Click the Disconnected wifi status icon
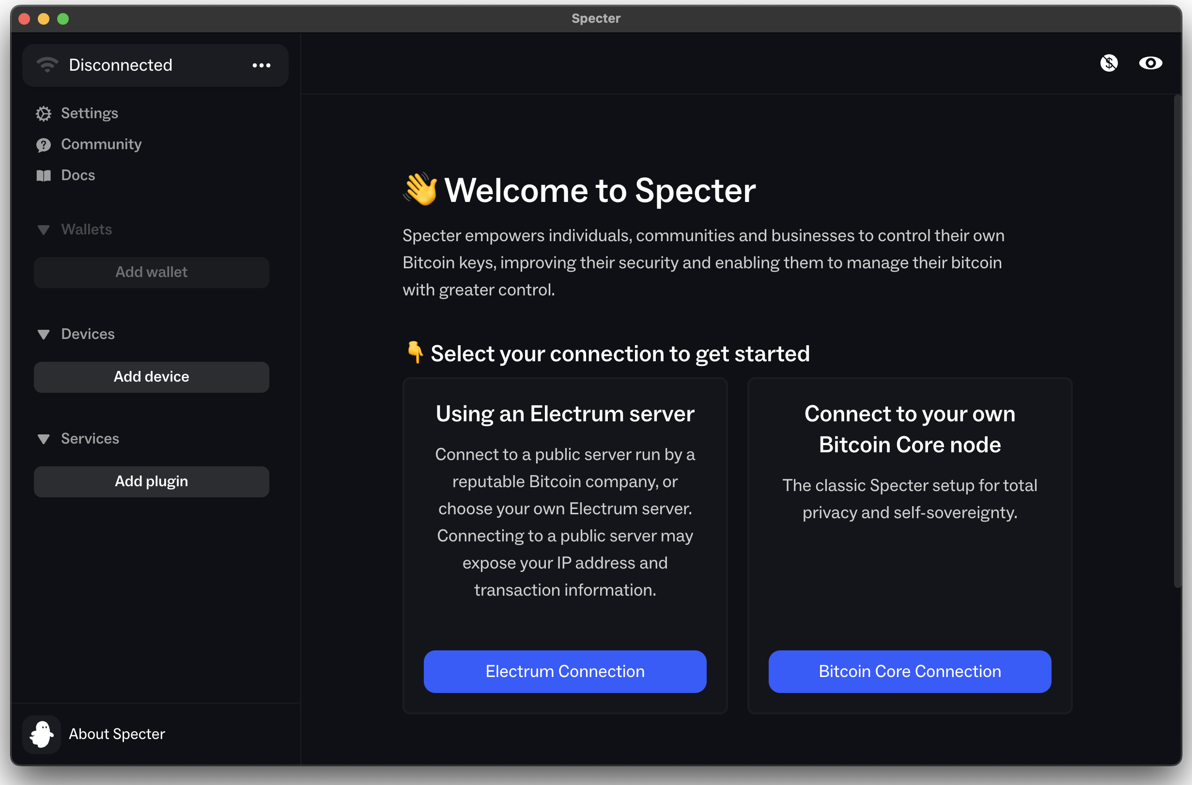The height and width of the screenshot is (785, 1192). [47, 65]
